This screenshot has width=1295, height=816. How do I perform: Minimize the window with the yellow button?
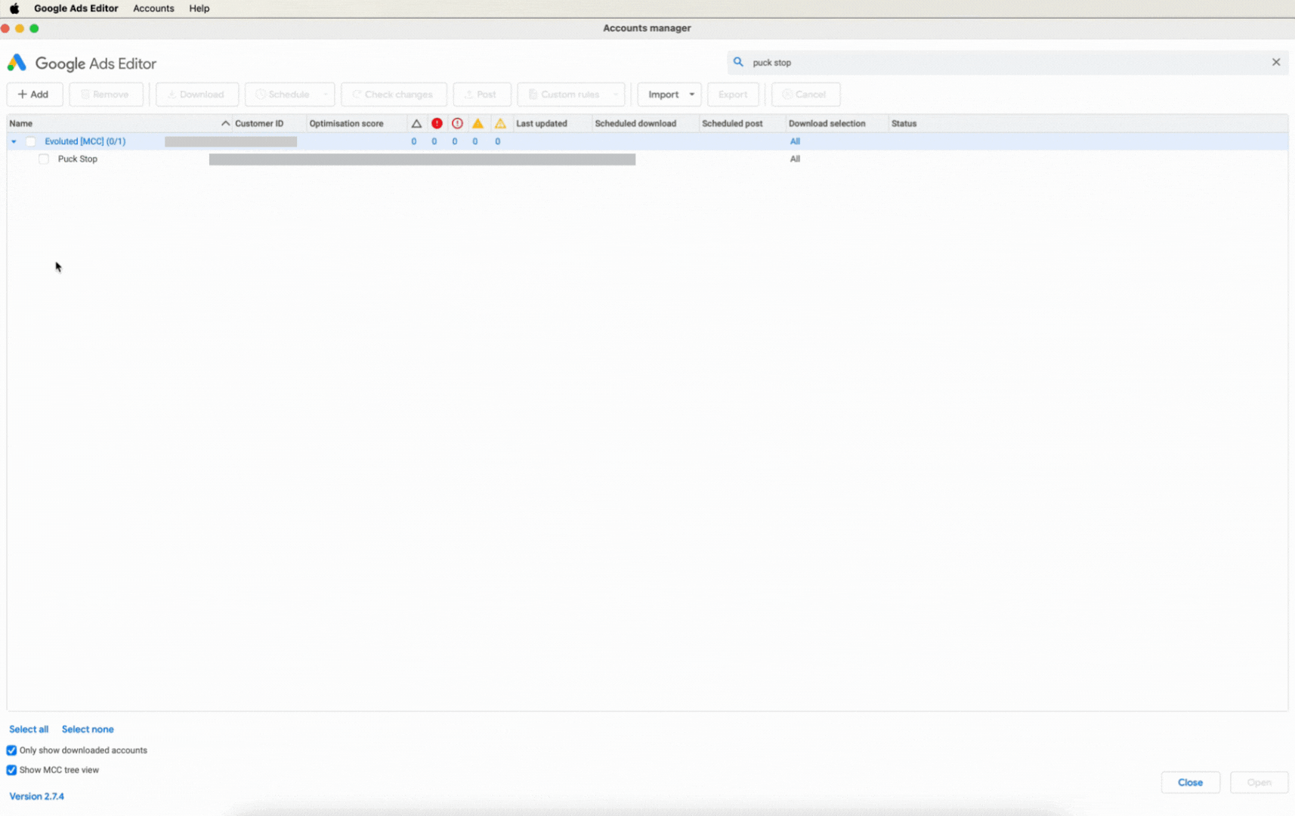pyautogui.click(x=20, y=28)
